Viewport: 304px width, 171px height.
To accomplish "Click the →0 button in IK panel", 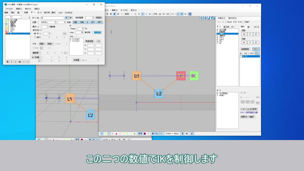I will pyautogui.click(x=98, y=41).
